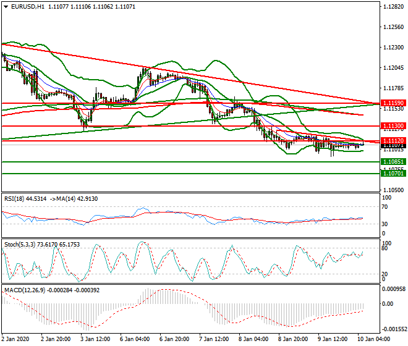Select the 1.11120 red price level label
Viewport: 408px width, 346px height.
[393, 140]
